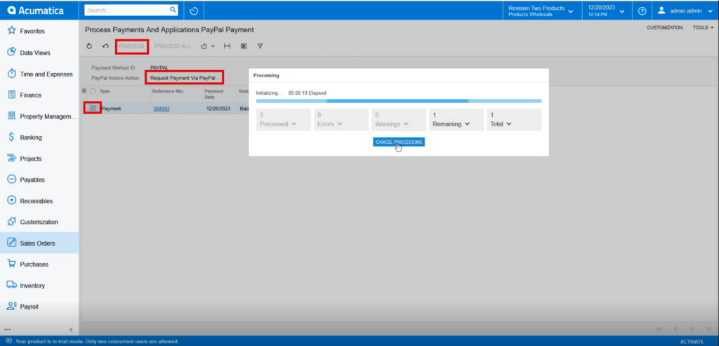Click the ACTIVATE button in status bar
The image size is (719, 346).
point(692,341)
